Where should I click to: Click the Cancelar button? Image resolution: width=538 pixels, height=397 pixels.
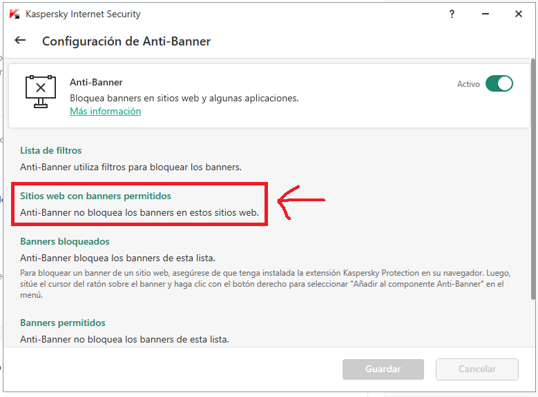point(477,369)
